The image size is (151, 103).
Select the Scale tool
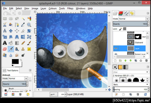5,37
